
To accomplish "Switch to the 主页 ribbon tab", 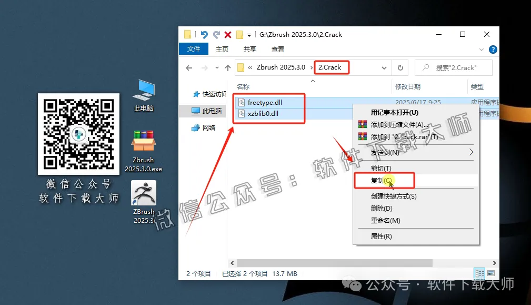I will (x=222, y=48).
